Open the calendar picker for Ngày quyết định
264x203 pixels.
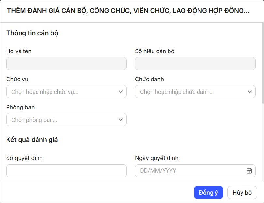point(249,171)
